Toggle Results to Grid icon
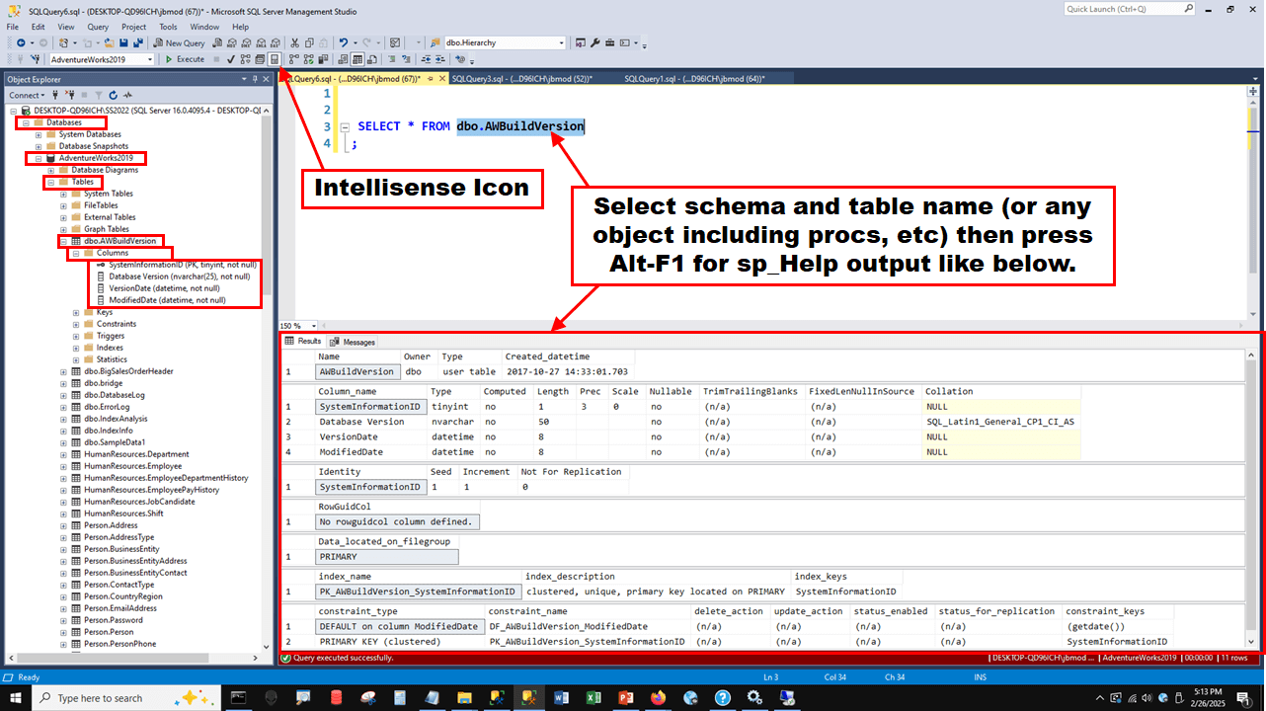The height and width of the screenshot is (711, 1266). [357, 59]
